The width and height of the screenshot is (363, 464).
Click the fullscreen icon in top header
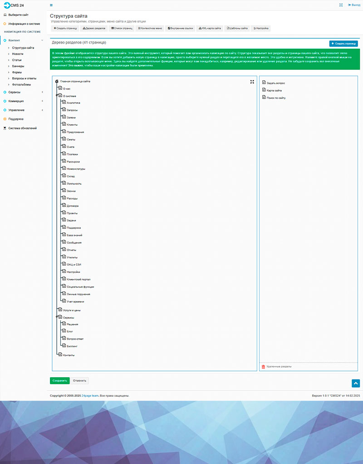coord(341,5)
